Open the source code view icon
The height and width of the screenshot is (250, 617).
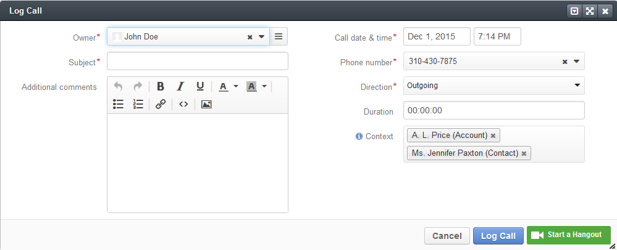183,104
